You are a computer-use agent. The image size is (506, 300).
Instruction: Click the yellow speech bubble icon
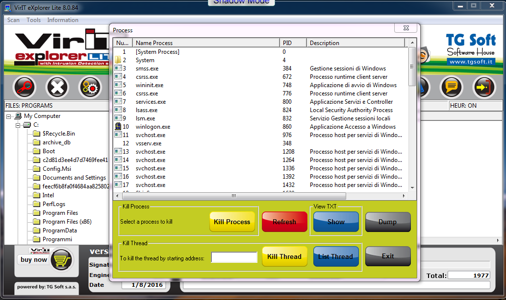451,87
